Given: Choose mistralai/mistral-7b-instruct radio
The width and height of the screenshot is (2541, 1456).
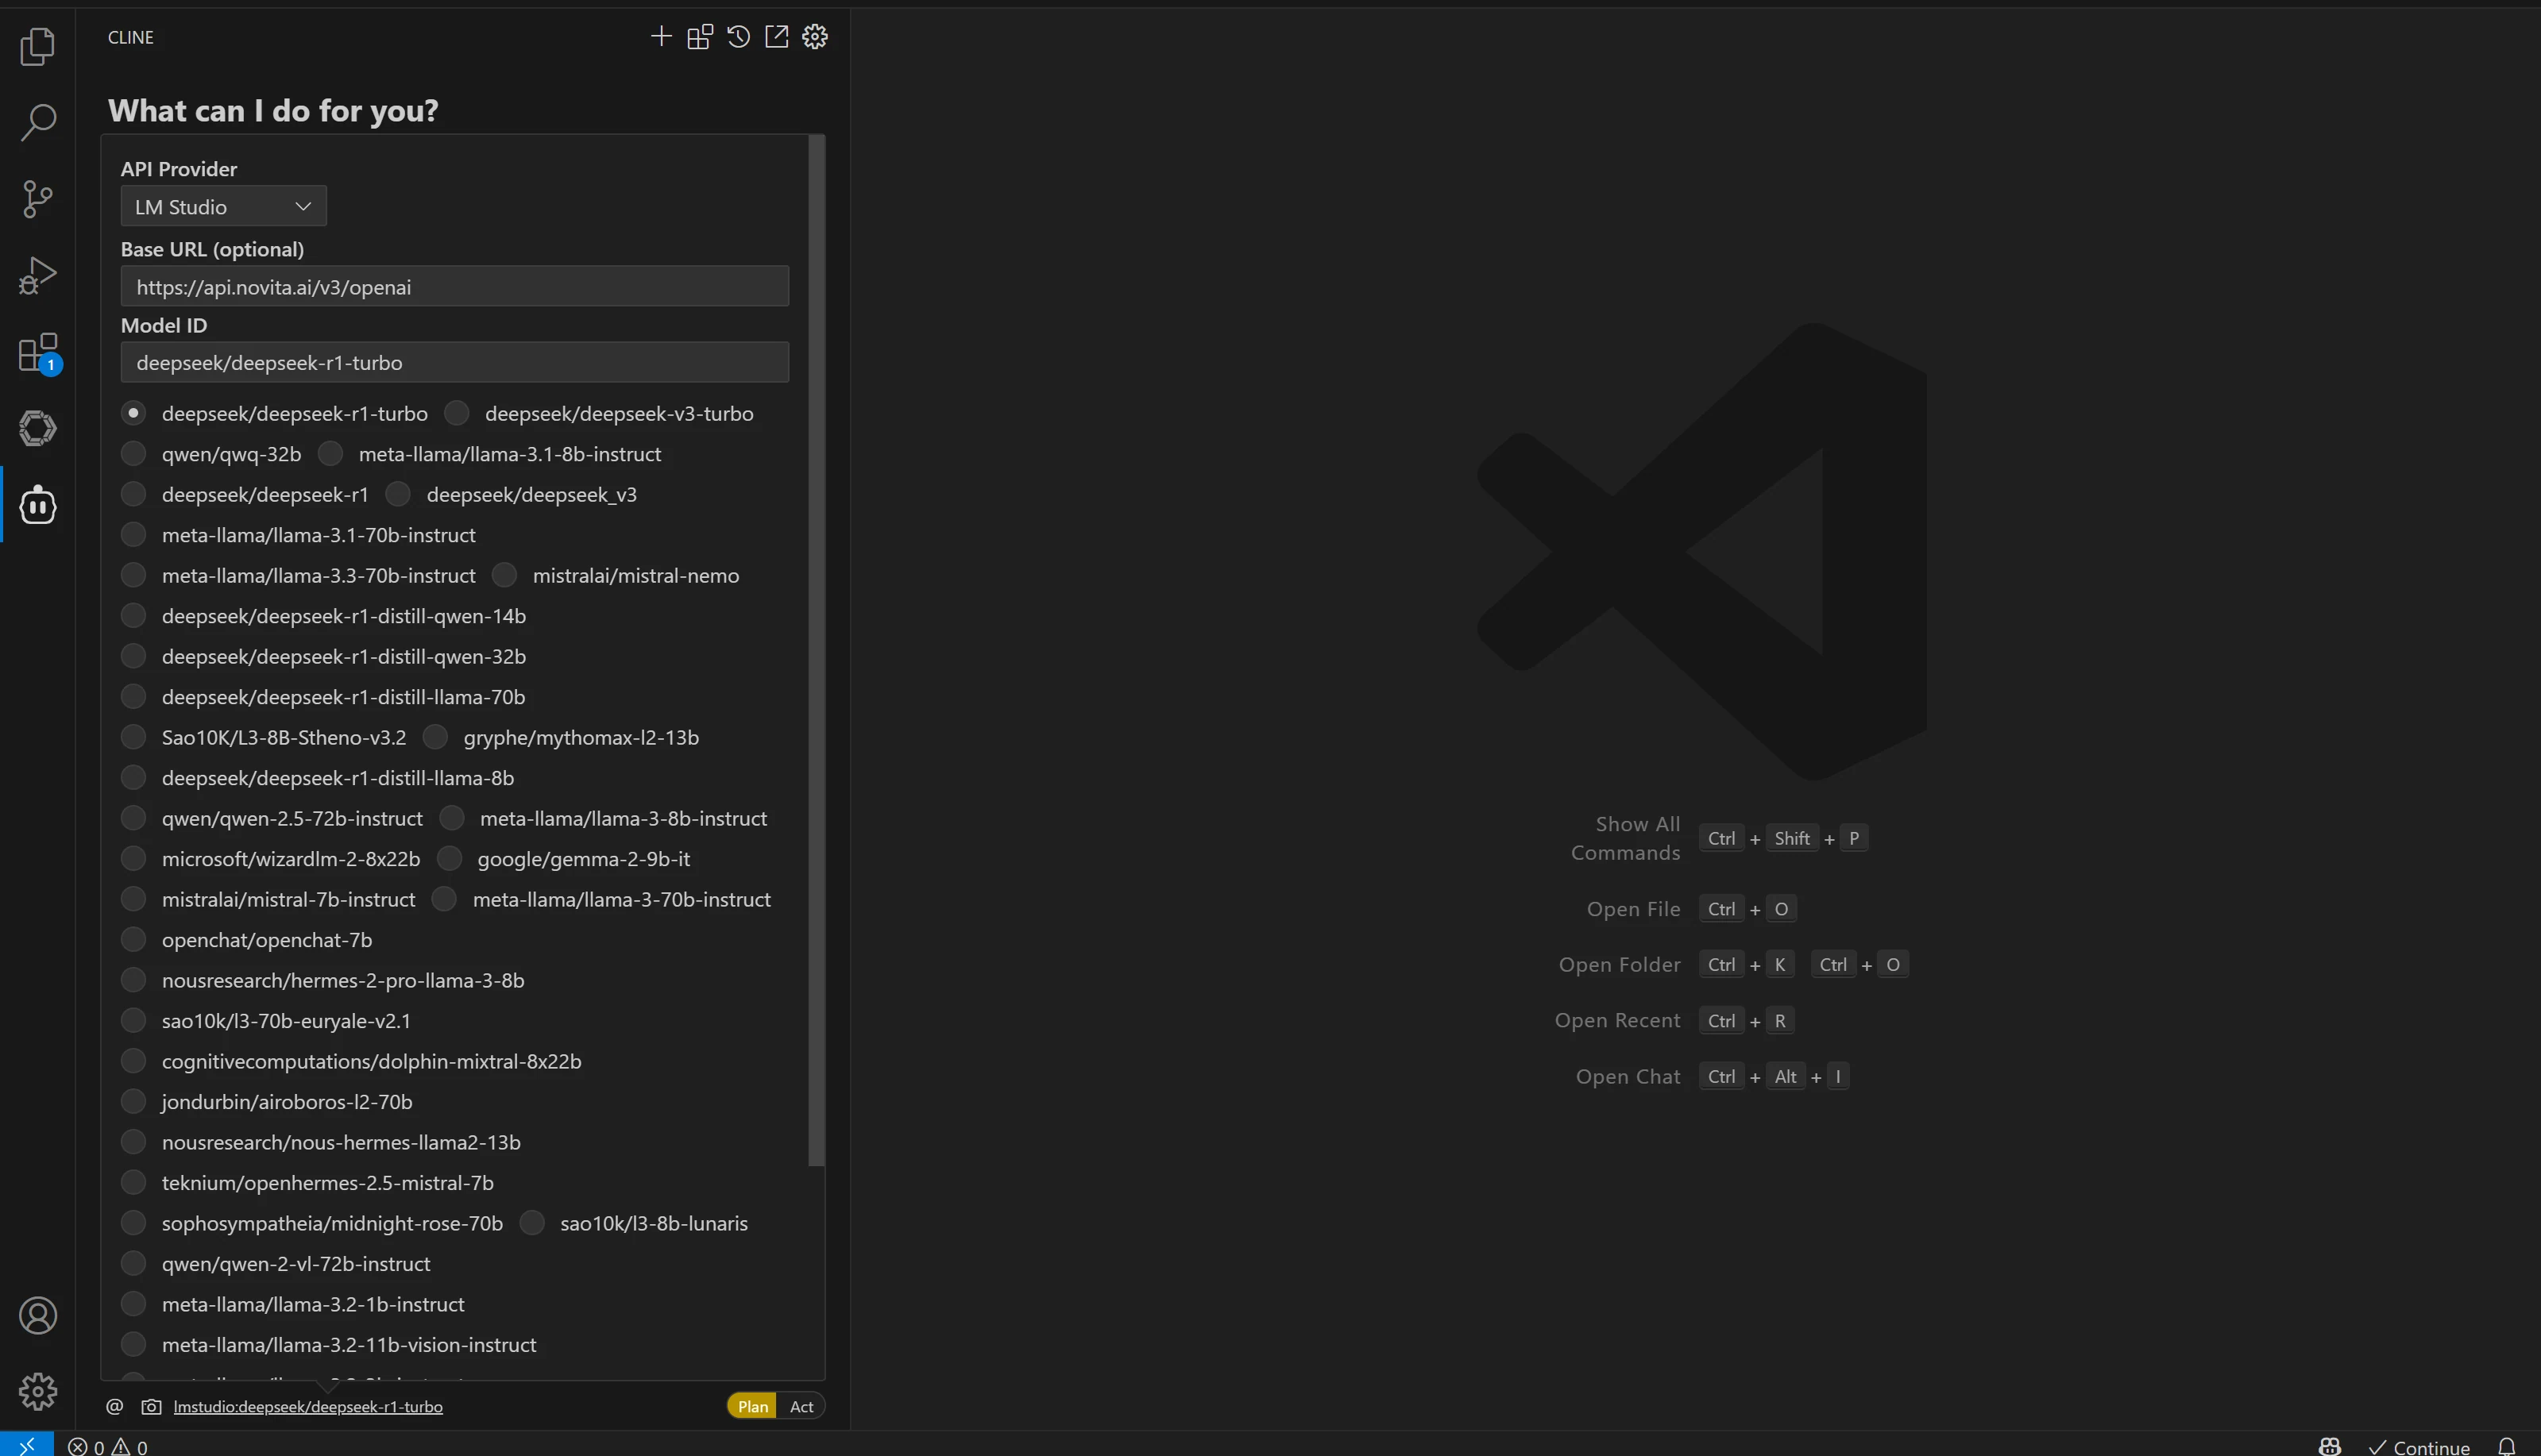Looking at the screenshot, I should (133, 899).
